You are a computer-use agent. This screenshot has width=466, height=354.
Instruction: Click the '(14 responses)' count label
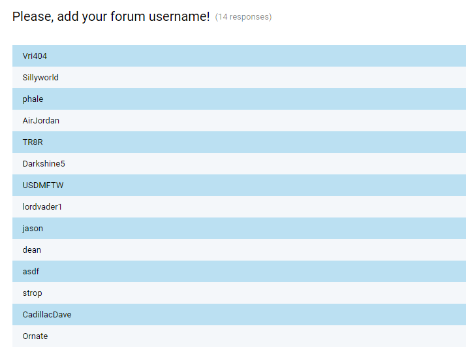tap(243, 17)
